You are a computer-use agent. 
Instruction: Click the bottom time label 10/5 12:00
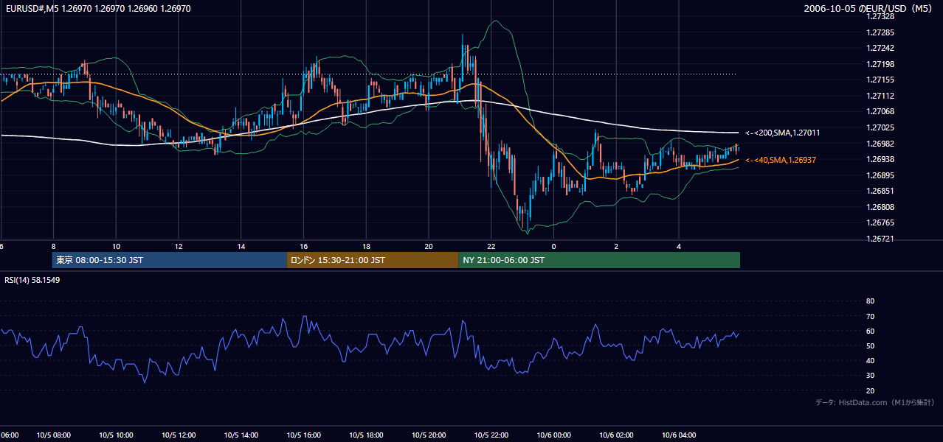(x=179, y=435)
